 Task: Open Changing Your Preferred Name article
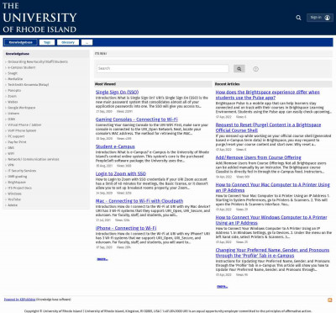(272, 252)
